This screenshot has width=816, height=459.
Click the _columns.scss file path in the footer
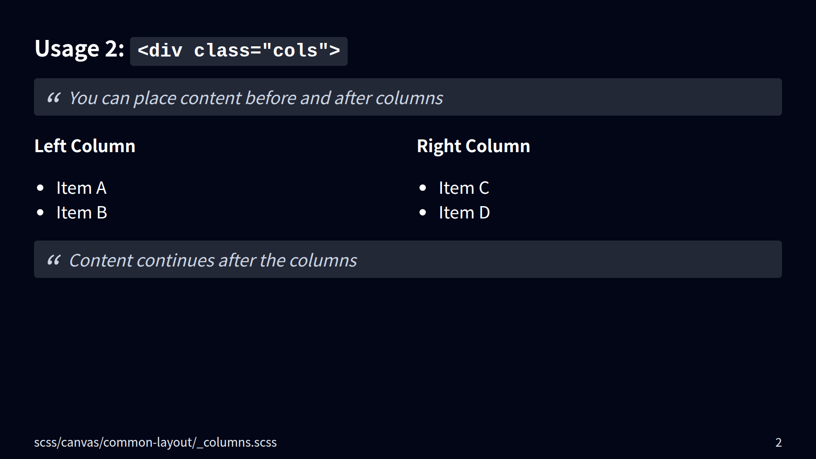click(x=155, y=442)
